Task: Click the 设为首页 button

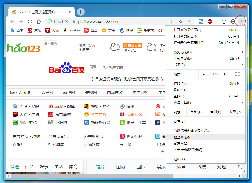Action: point(50,44)
